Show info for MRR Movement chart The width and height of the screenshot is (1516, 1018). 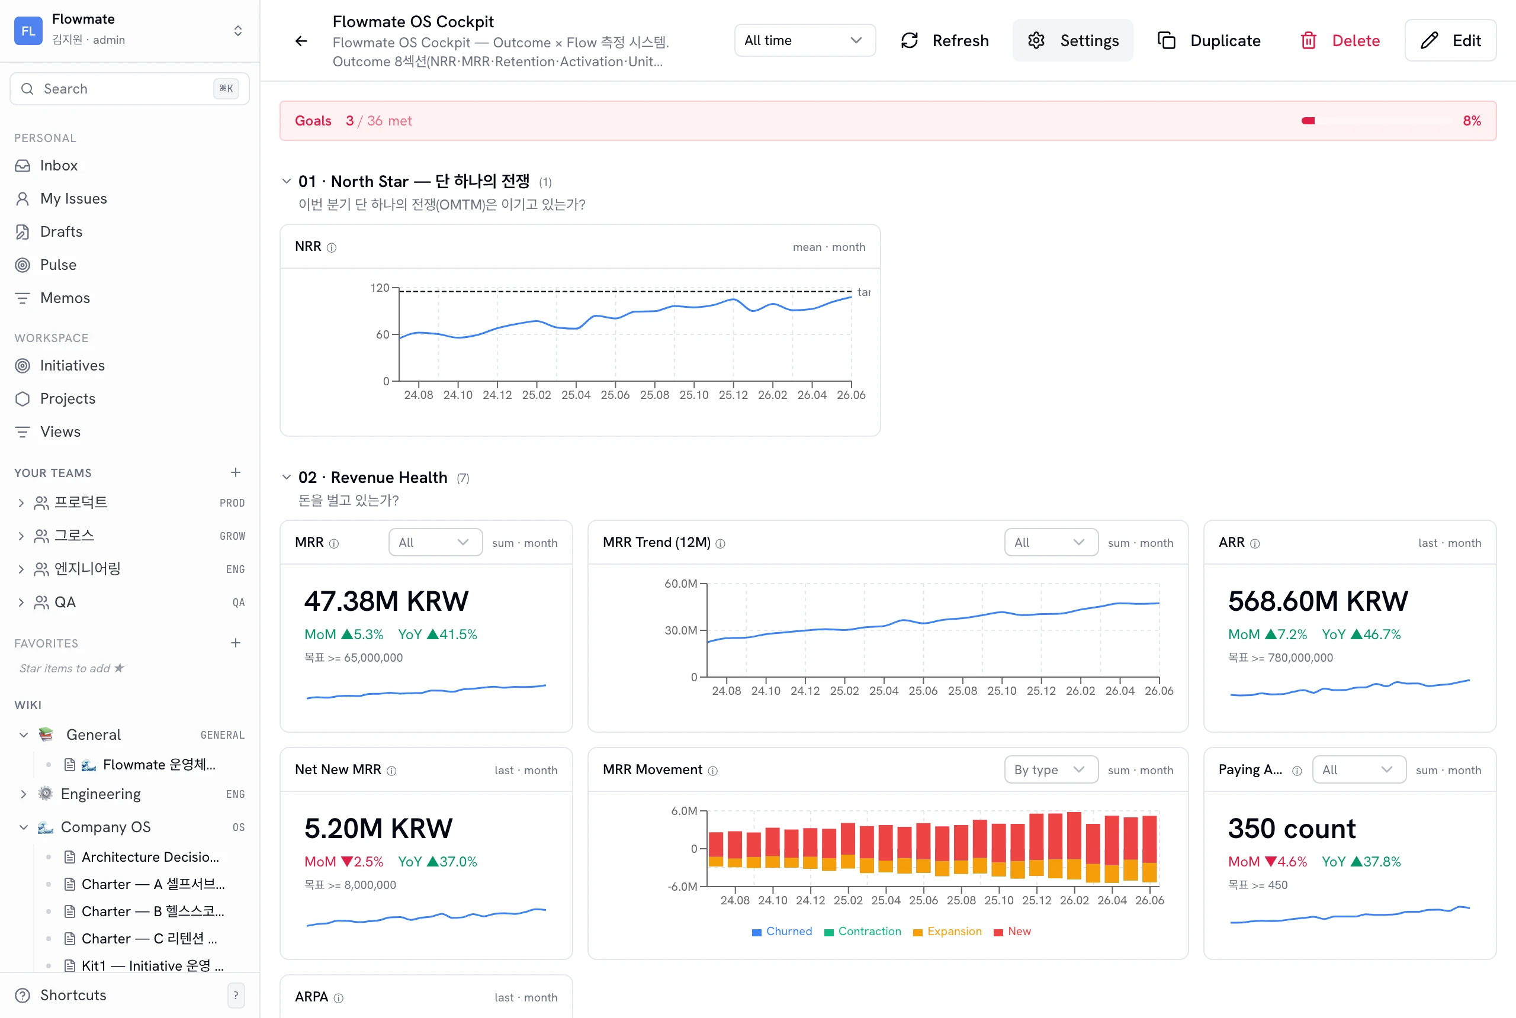point(712,771)
